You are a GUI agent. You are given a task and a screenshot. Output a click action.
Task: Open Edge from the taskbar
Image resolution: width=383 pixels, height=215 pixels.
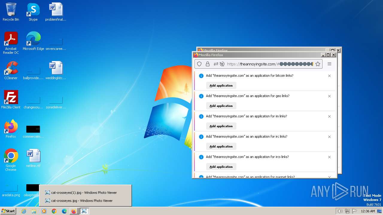(x=64, y=211)
